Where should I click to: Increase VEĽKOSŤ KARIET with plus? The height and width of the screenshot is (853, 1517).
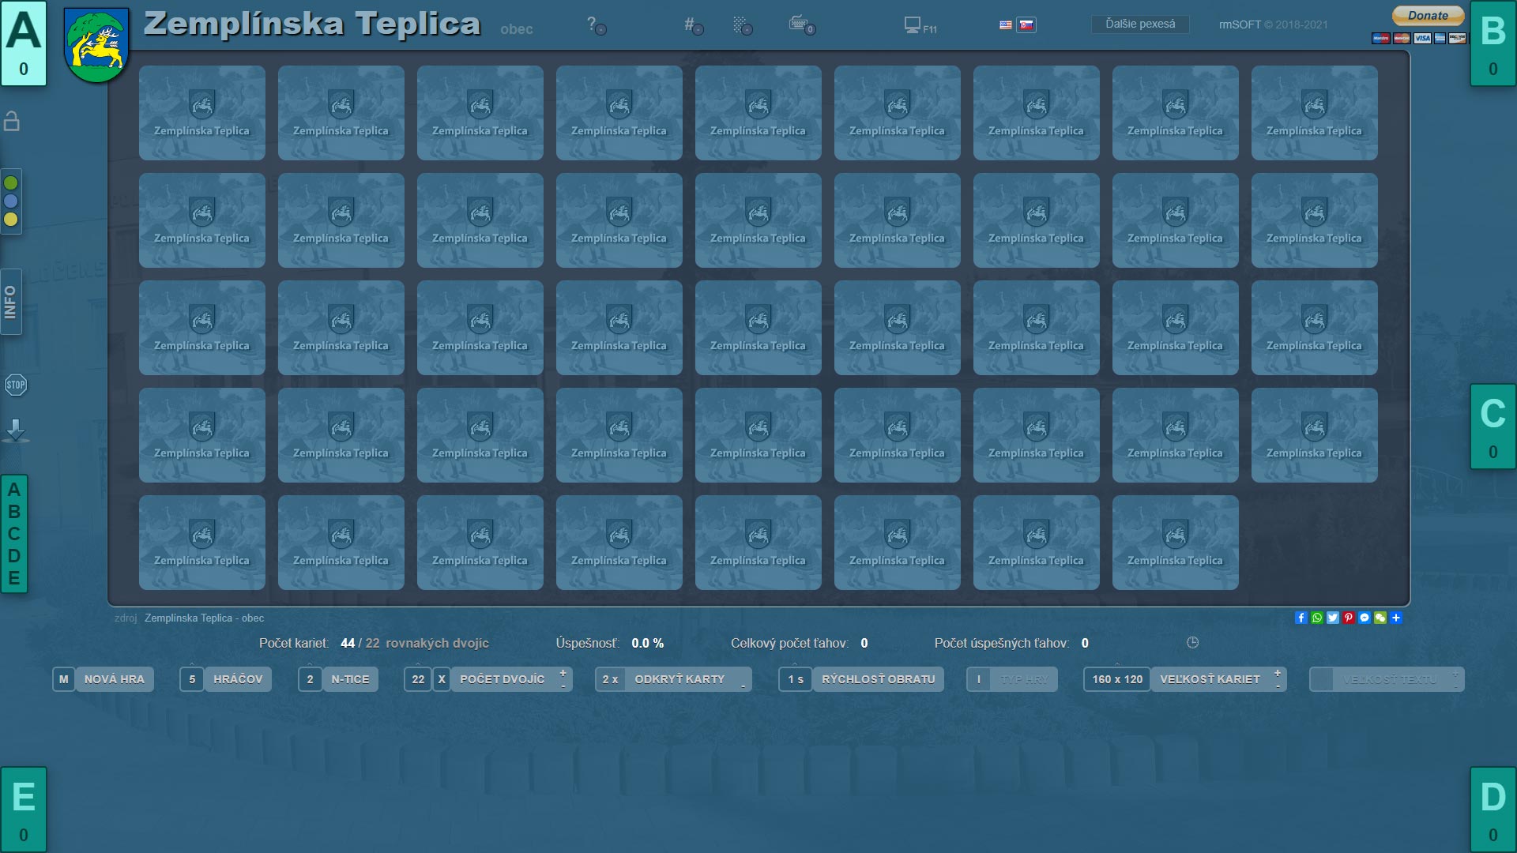tap(1278, 673)
